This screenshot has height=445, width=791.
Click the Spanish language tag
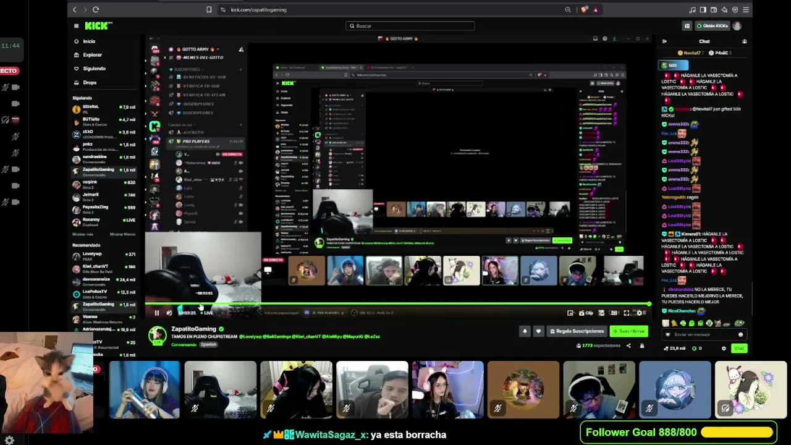point(208,344)
